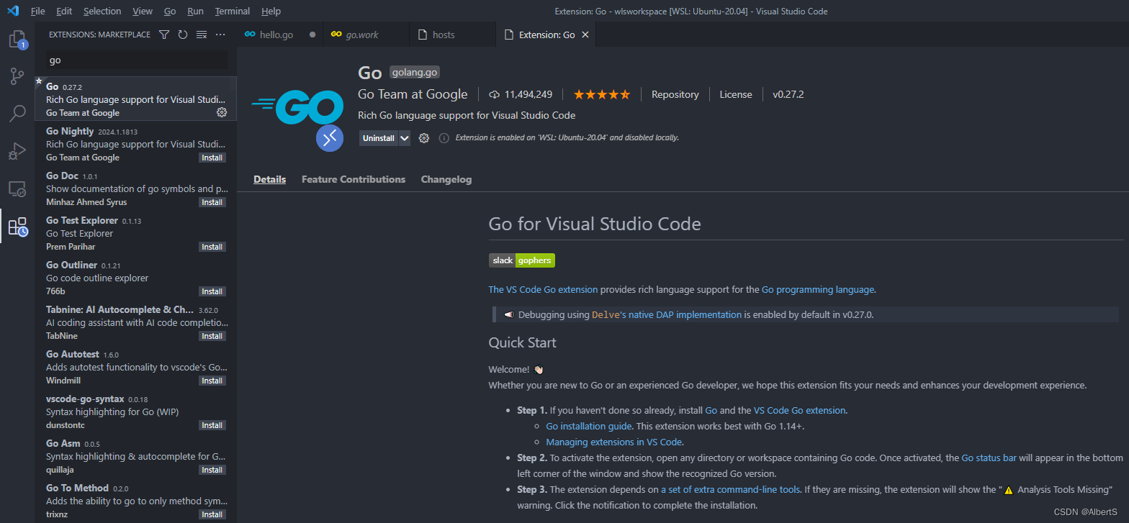The image size is (1129, 523).
Task: Install the Go Nightly extension
Action: [x=212, y=158]
